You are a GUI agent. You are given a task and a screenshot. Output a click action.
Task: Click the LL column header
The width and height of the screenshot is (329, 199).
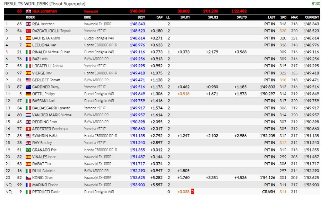pyautogui.click(x=168, y=17)
